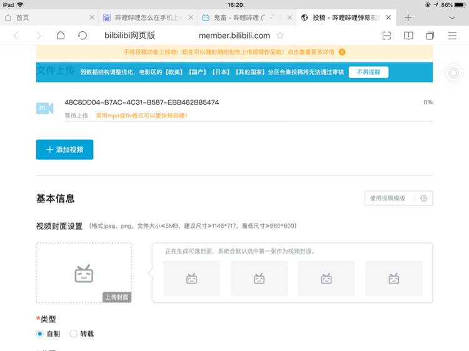Select the 转载 radio option
Image resolution: width=469 pixels, height=351 pixels.
pos(74,334)
